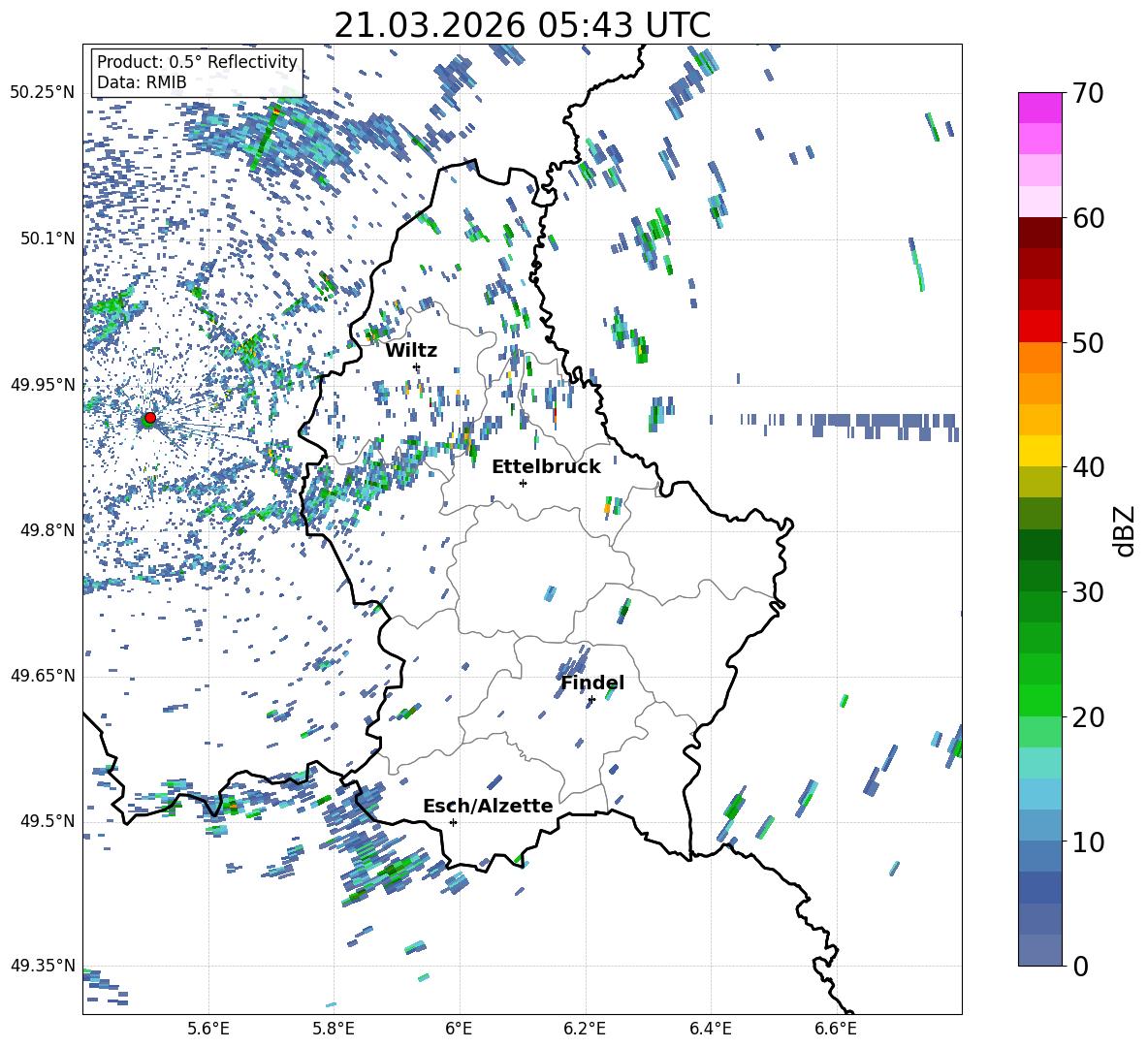The width and height of the screenshot is (1148, 1048).
Task: Click the 50.25°N latitude tick label
Action: point(42,93)
